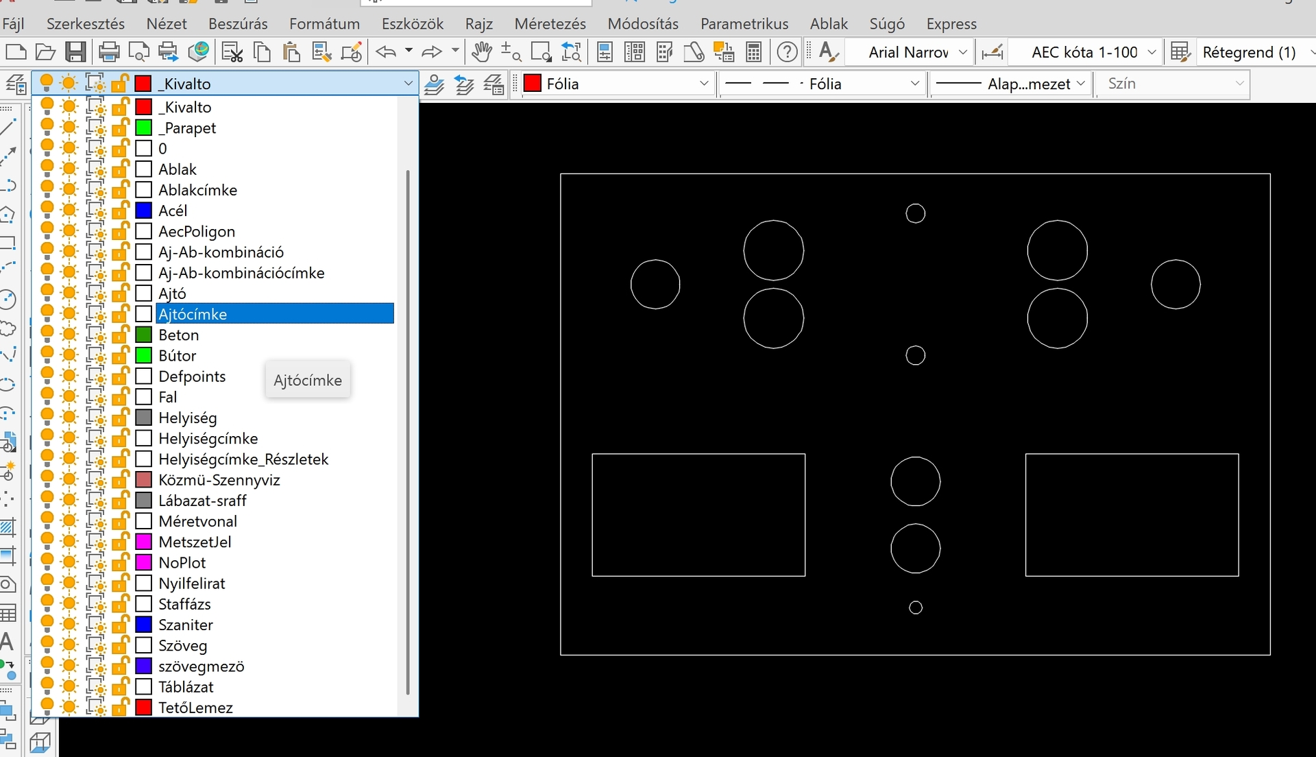The height and width of the screenshot is (757, 1316).
Task: Expand the Arial Narrow text style dropdown
Action: [x=962, y=52]
